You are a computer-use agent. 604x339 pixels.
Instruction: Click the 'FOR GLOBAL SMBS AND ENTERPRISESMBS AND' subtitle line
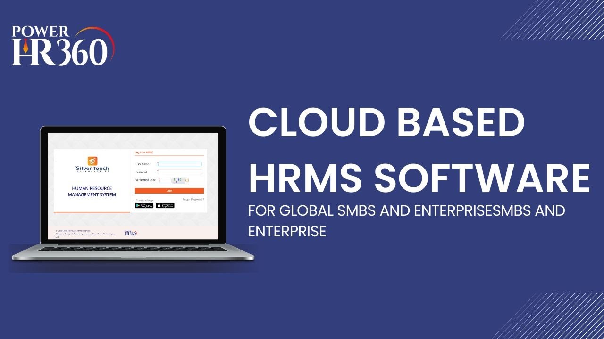pyautogui.click(x=406, y=210)
